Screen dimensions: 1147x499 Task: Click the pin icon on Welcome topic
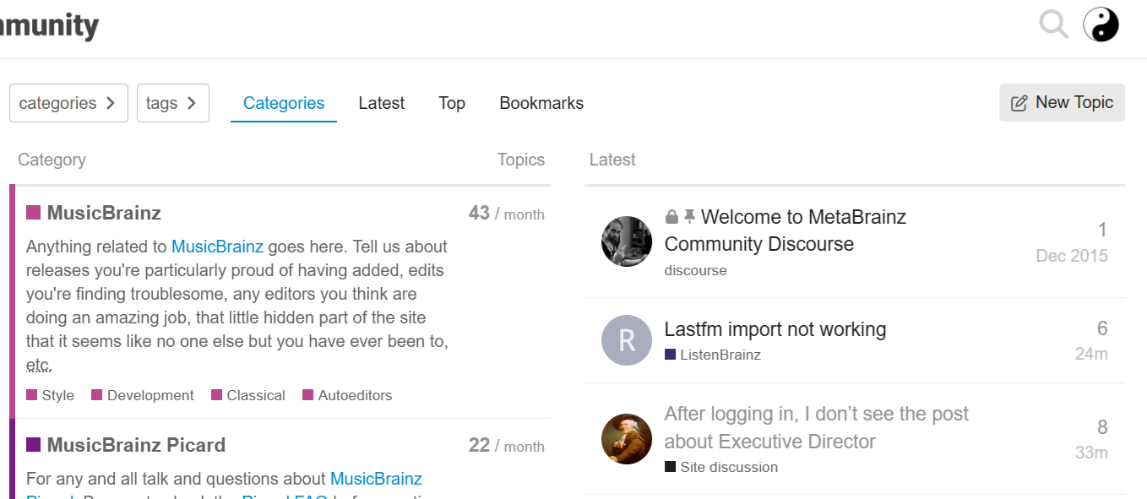689,217
